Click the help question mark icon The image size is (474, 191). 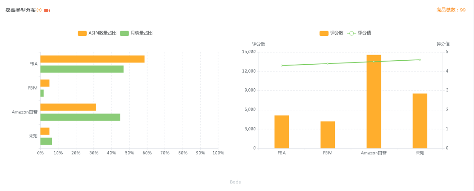pyautogui.click(x=39, y=10)
